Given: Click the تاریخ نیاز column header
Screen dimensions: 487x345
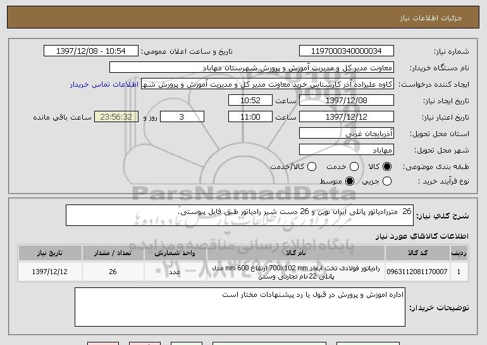Looking at the screenshot, I should [x=50, y=253].
